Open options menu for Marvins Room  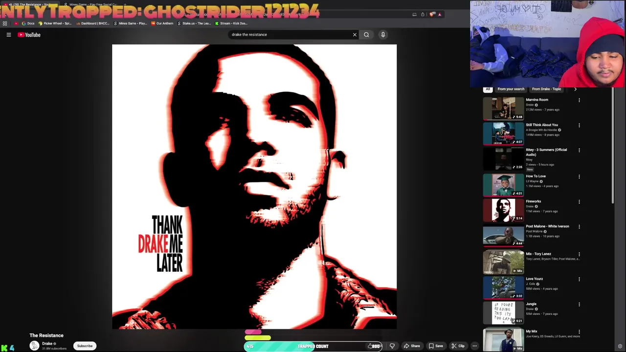click(579, 100)
